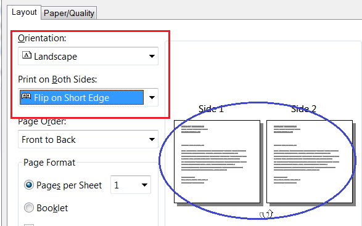The image size is (362, 226).
Task: Open the Print on Both Sides dropdown arrow
Action: tap(152, 97)
